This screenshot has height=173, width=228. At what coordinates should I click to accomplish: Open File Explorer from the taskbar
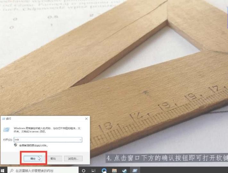click(114, 170)
